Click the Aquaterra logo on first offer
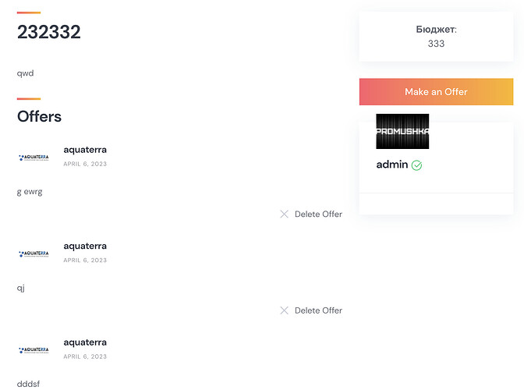 point(34,158)
